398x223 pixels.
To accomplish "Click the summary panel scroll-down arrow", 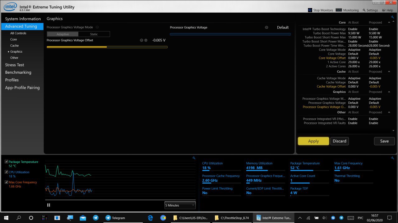I will (x=393, y=131).
